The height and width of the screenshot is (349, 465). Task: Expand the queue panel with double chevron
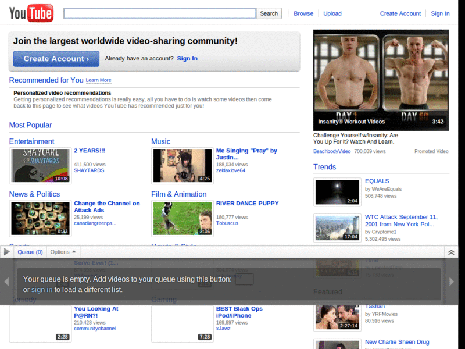[x=451, y=252]
